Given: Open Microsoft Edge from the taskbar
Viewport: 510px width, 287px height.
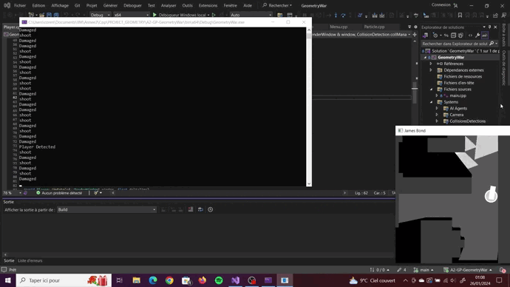Looking at the screenshot, I should click(153, 280).
